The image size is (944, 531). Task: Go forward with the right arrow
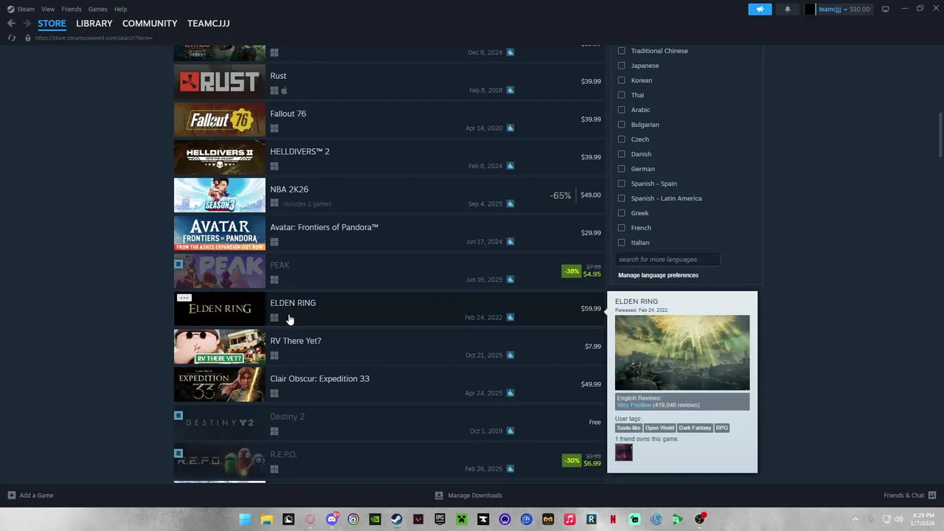[x=27, y=24]
